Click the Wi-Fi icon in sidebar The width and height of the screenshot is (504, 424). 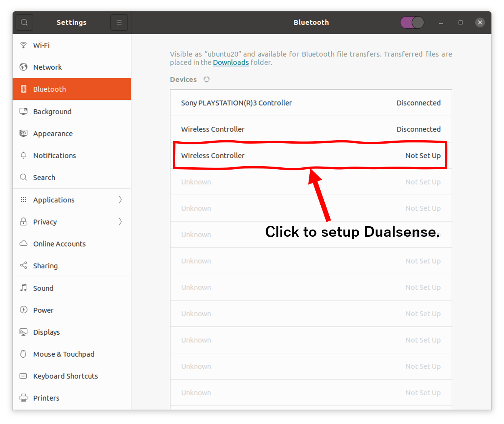tap(23, 45)
